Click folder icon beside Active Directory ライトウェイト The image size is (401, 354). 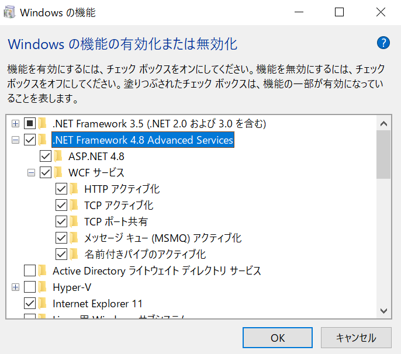coord(42,271)
